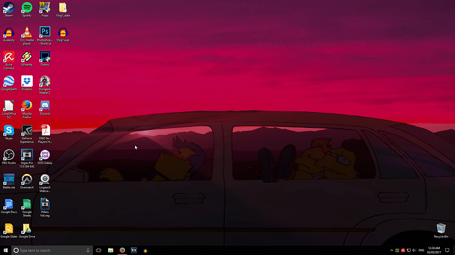The image size is (455, 255).
Task: Expand hidden system tray icons
Action: click(x=392, y=250)
